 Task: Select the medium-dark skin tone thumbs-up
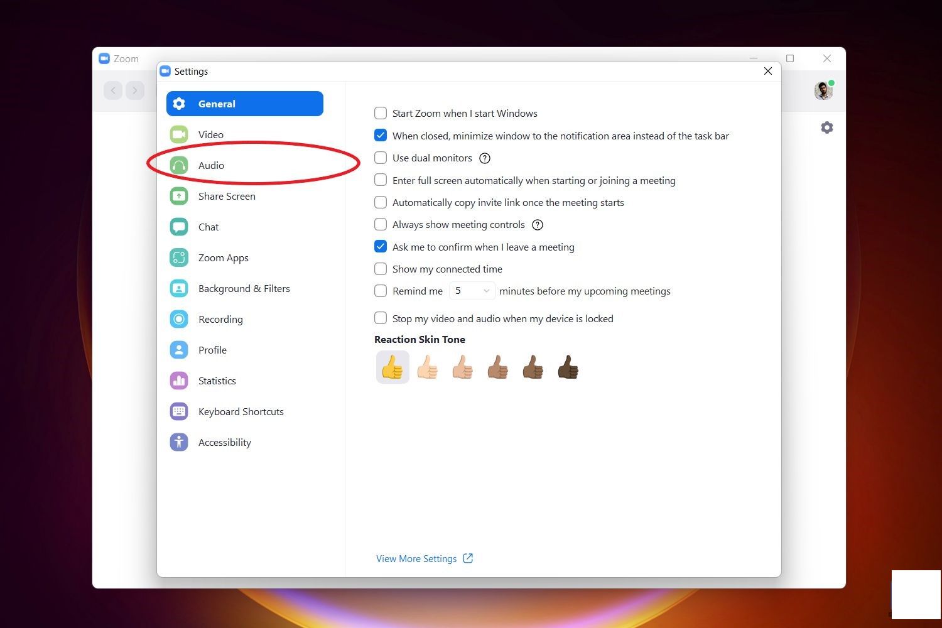click(x=533, y=367)
